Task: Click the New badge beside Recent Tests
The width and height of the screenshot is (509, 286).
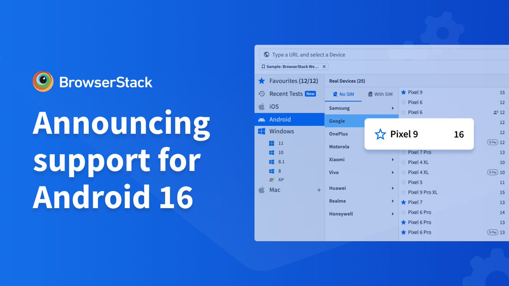Action: tap(310, 94)
